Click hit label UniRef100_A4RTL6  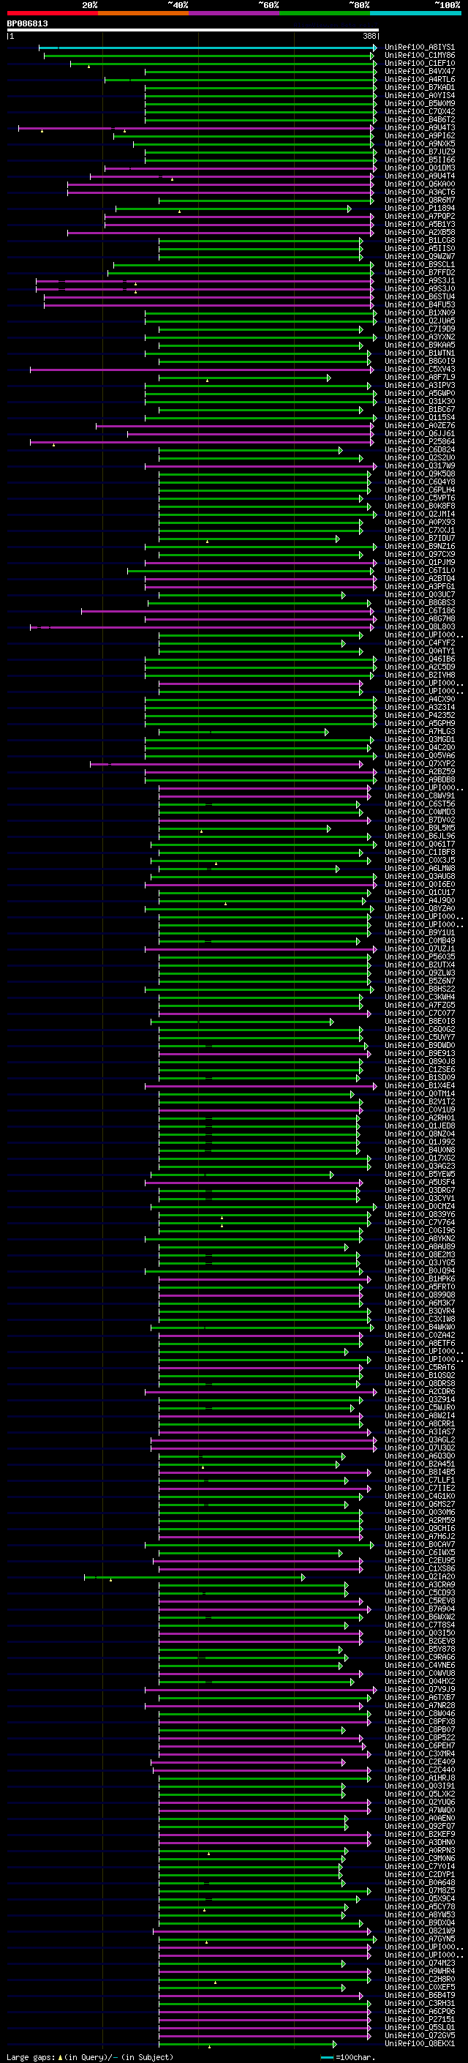pyautogui.click(x=419, y=79)
